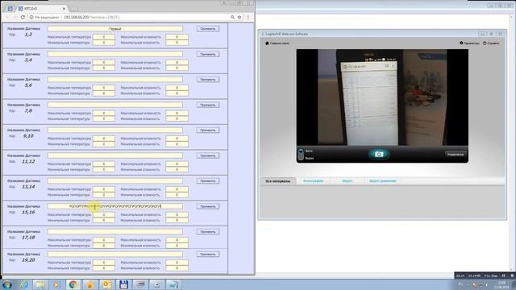Open a new Chrome tab
The height and width of the screenshot is (290, 516).
(73, 8)
